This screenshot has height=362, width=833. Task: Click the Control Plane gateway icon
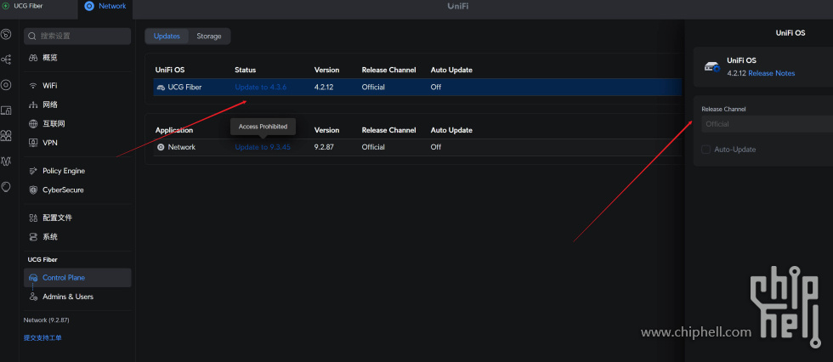coord(33,278)
